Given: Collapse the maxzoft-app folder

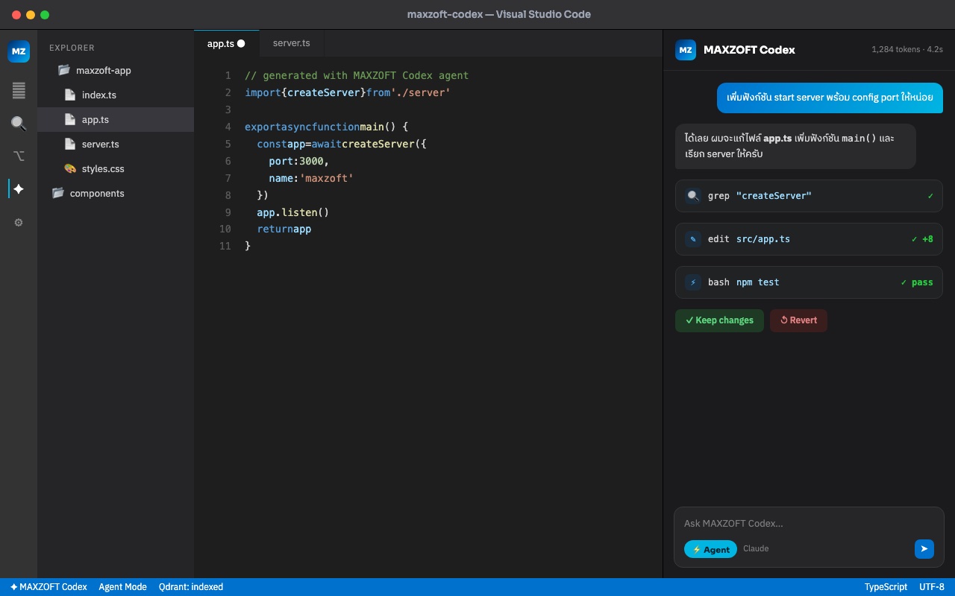Looking at the screenshot, I should [116, 71].
